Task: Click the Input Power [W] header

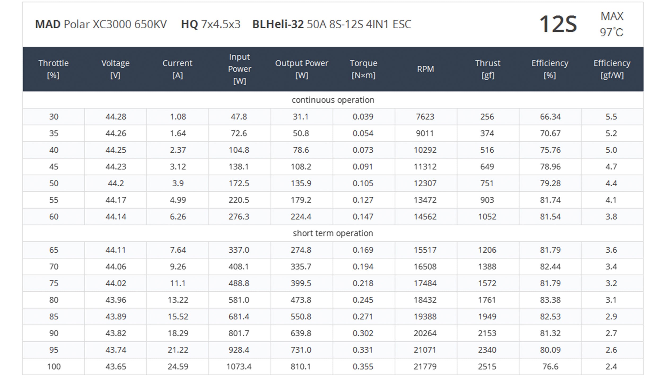Action: click(239, 69)
